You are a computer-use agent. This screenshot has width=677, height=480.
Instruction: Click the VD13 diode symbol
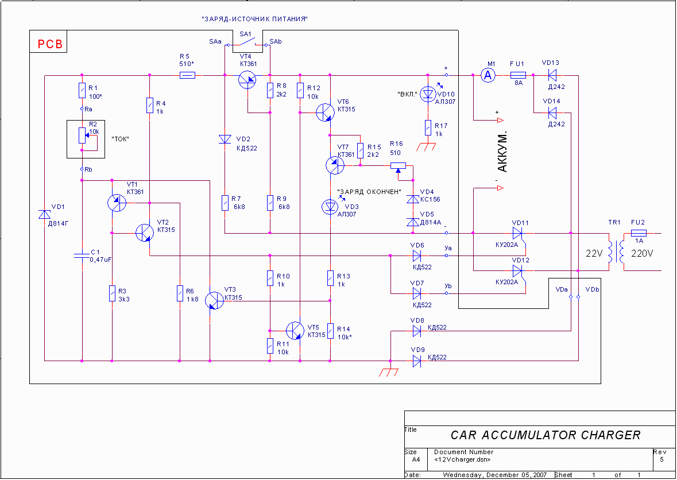click(x=552, y=75)
